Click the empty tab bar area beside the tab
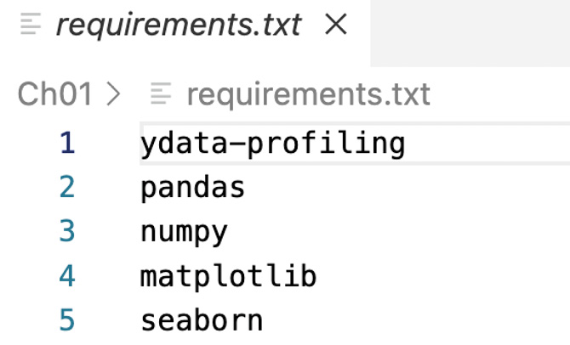570x345 pixels. click(470, 33)
